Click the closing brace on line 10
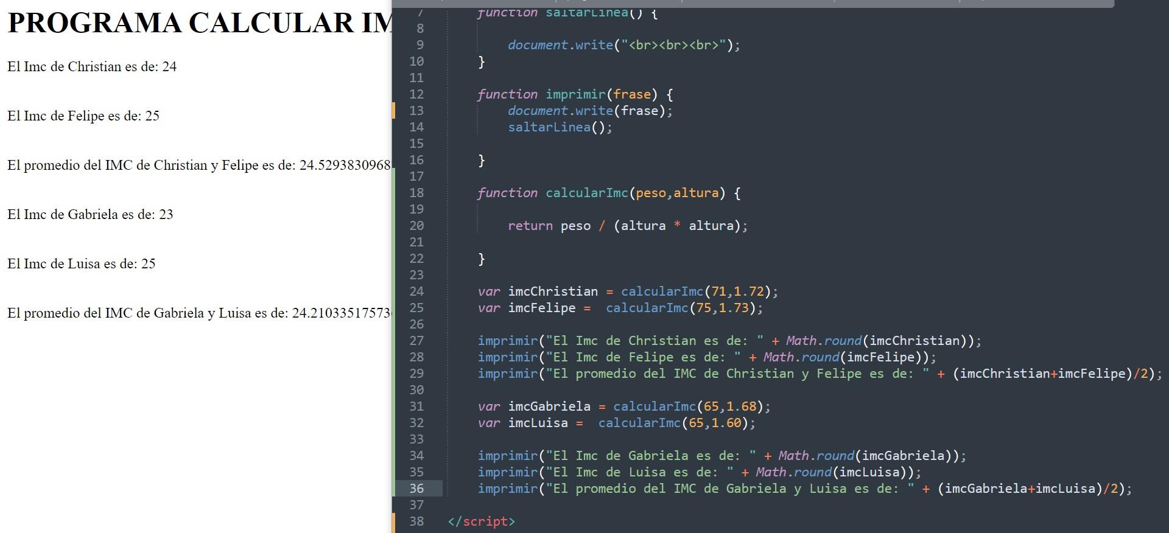The image size is (1169, 533). point(482,61)
